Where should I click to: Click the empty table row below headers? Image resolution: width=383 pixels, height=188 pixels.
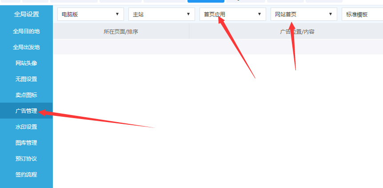coord(218,47)
